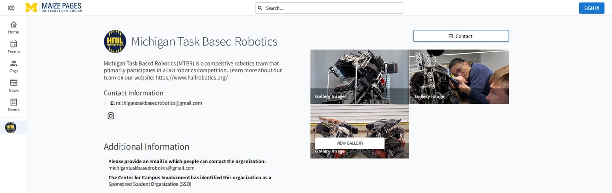Click the Michigan Task Based Robotics title
Viewport: 612px width, 193px height.
pyautogui.click(x=204, y=41)
